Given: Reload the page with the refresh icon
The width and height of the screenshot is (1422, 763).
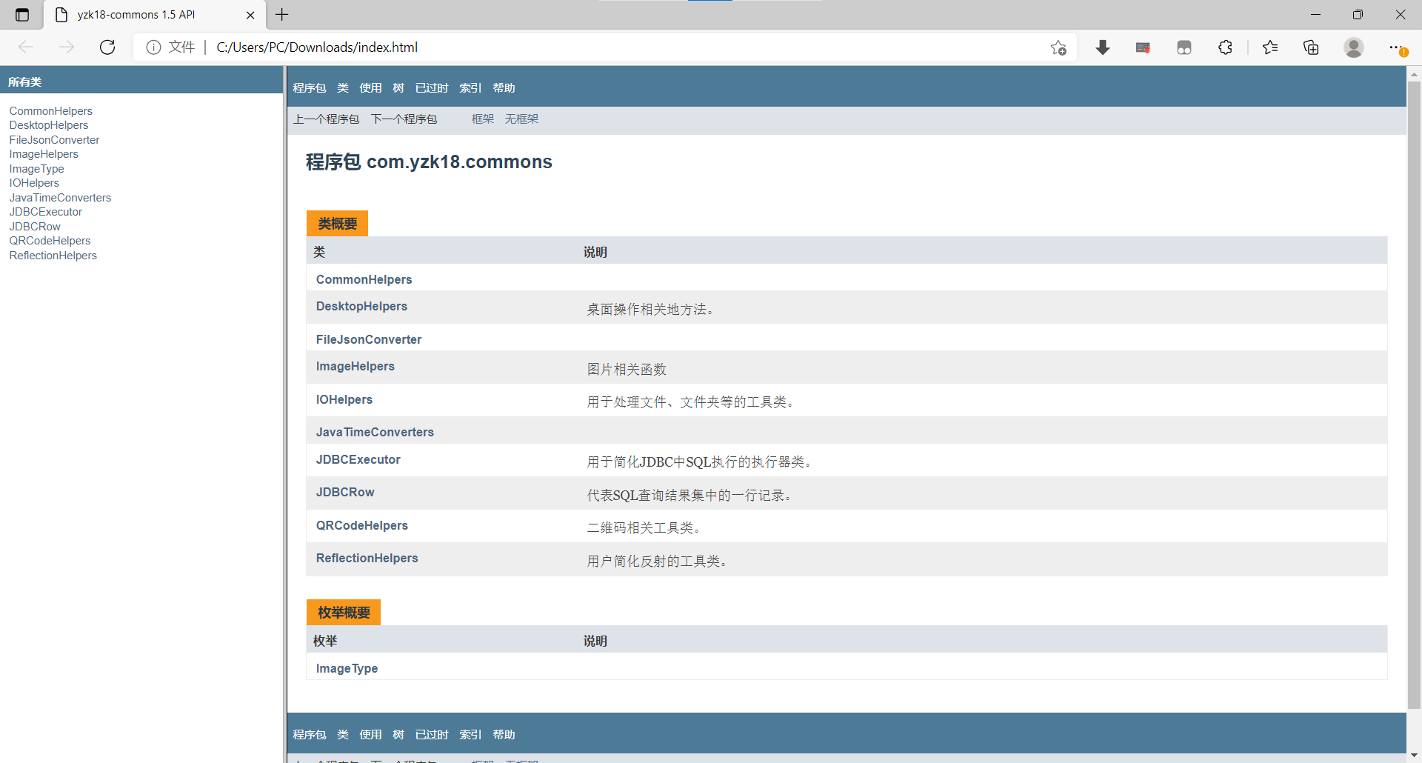Looking at the screenshot, I should coord(107,47).
